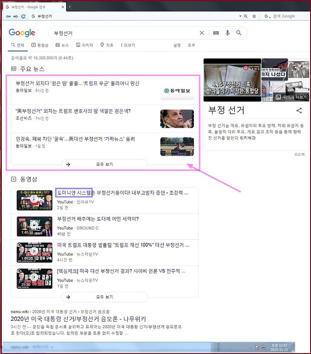Screen dimensions: 311x354
Task: Share the 부정 선거 knowledge panel via share icon
Action: click(299, 110)
